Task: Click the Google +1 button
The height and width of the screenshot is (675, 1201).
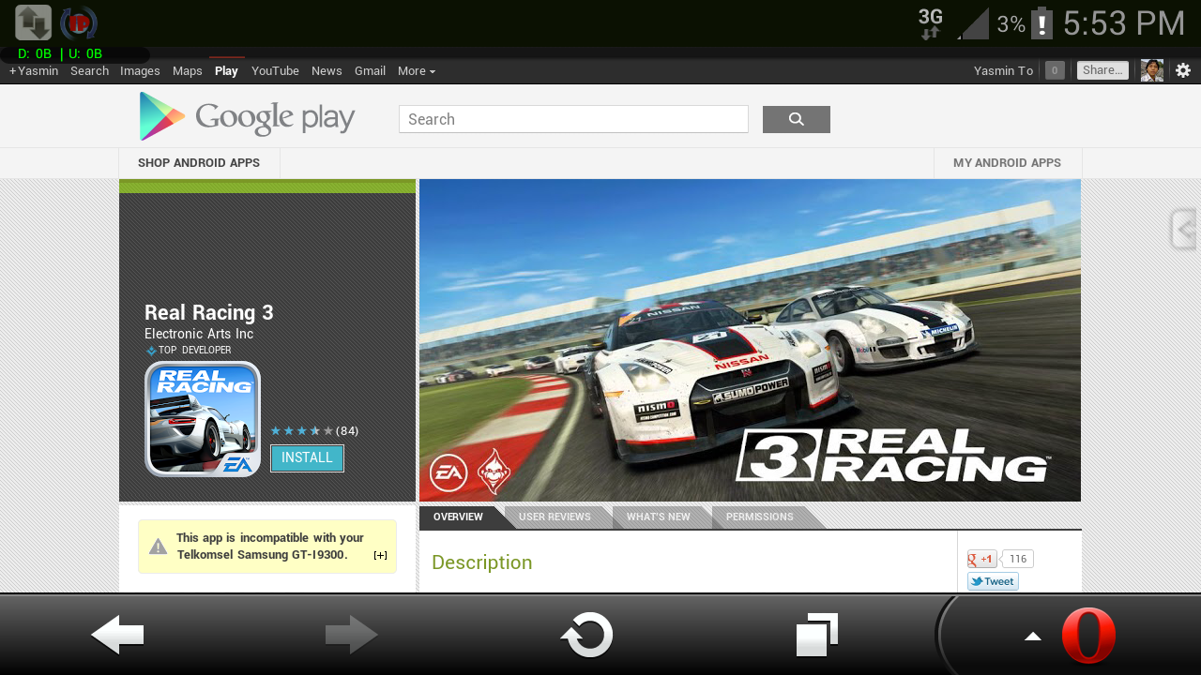Action: coord(981,559)
